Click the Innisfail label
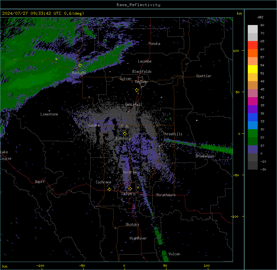The width and height of the screenshot is (277, 270). [x=133, y=105]
